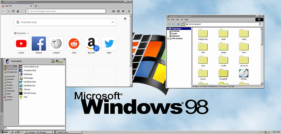Click the Start button on taskbar
The image size is (281, 134).
5,132
